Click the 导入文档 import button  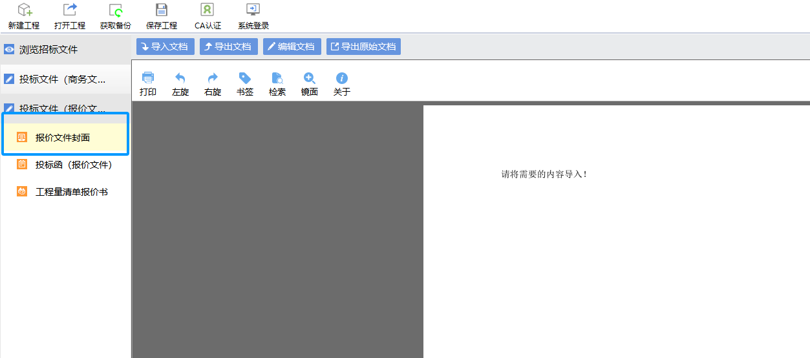[x=165, y=47]
